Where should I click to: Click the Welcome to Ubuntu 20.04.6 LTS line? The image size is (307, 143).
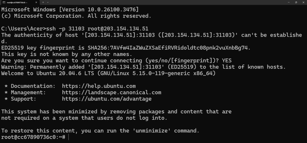(x=108, y=73)
